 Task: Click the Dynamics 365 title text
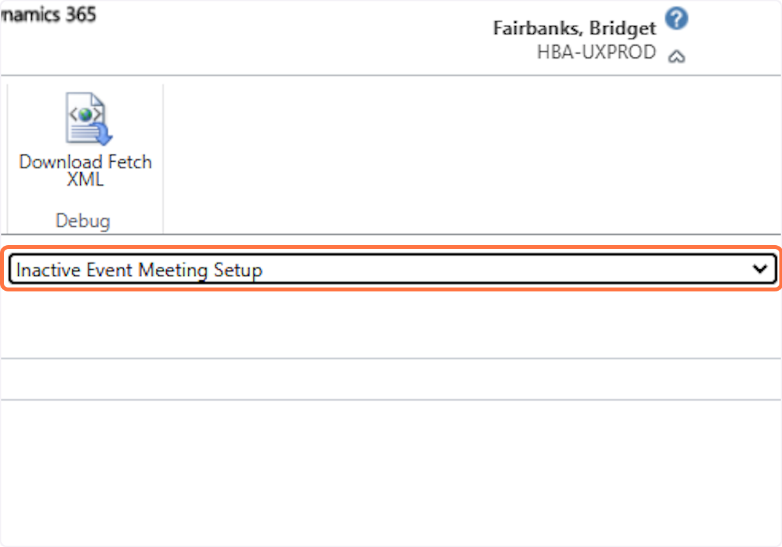point(48,14)
